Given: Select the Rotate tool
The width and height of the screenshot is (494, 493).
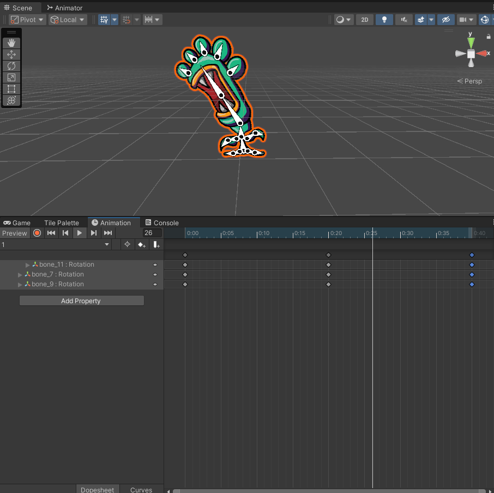Looking at the screenshot, I should point(11,66).
